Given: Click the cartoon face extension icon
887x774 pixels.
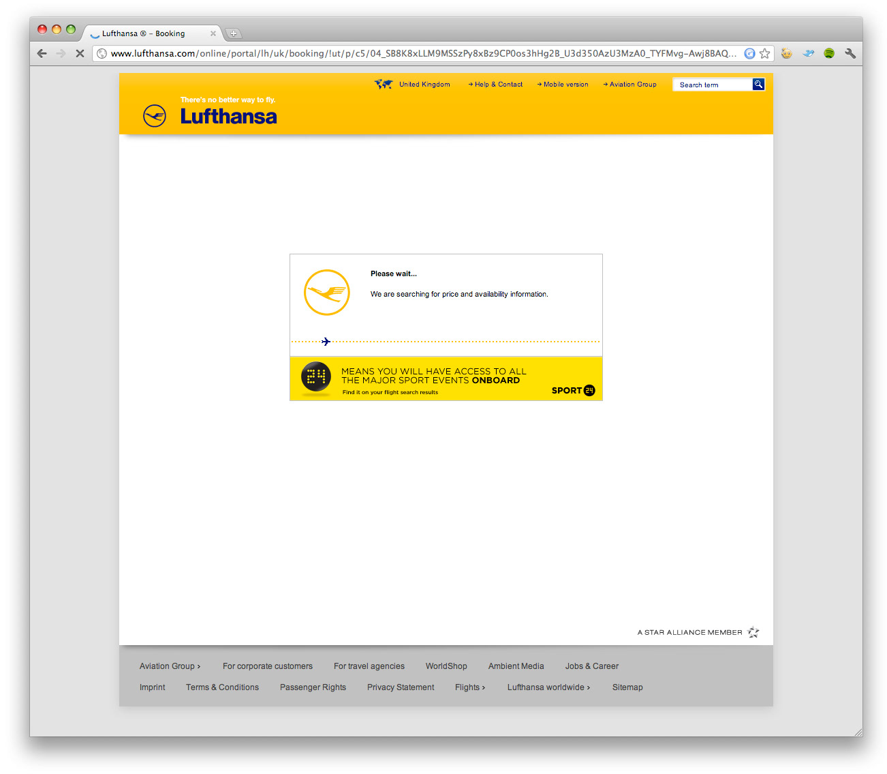Looking at the screenshot, I should (x=787, y=53).
